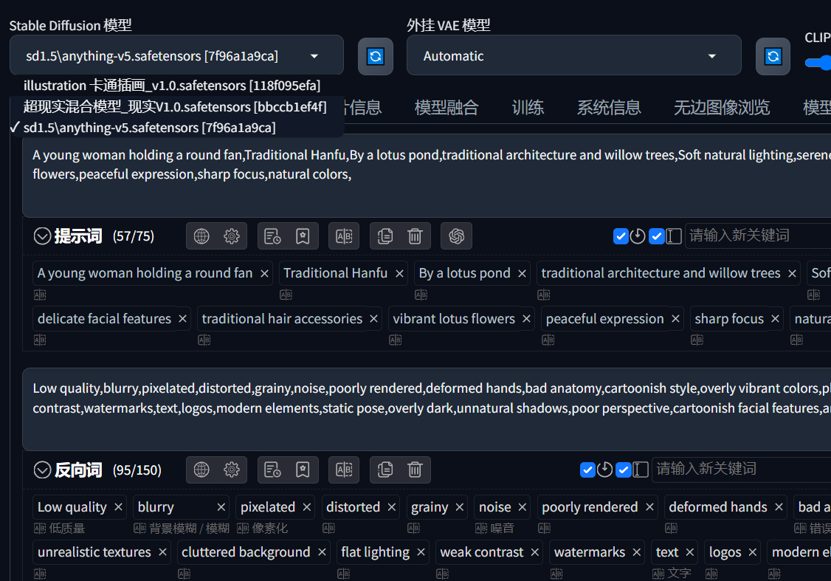Click the ChatGPT icon in 提示词 toolbar

click(x=456, y=236)
